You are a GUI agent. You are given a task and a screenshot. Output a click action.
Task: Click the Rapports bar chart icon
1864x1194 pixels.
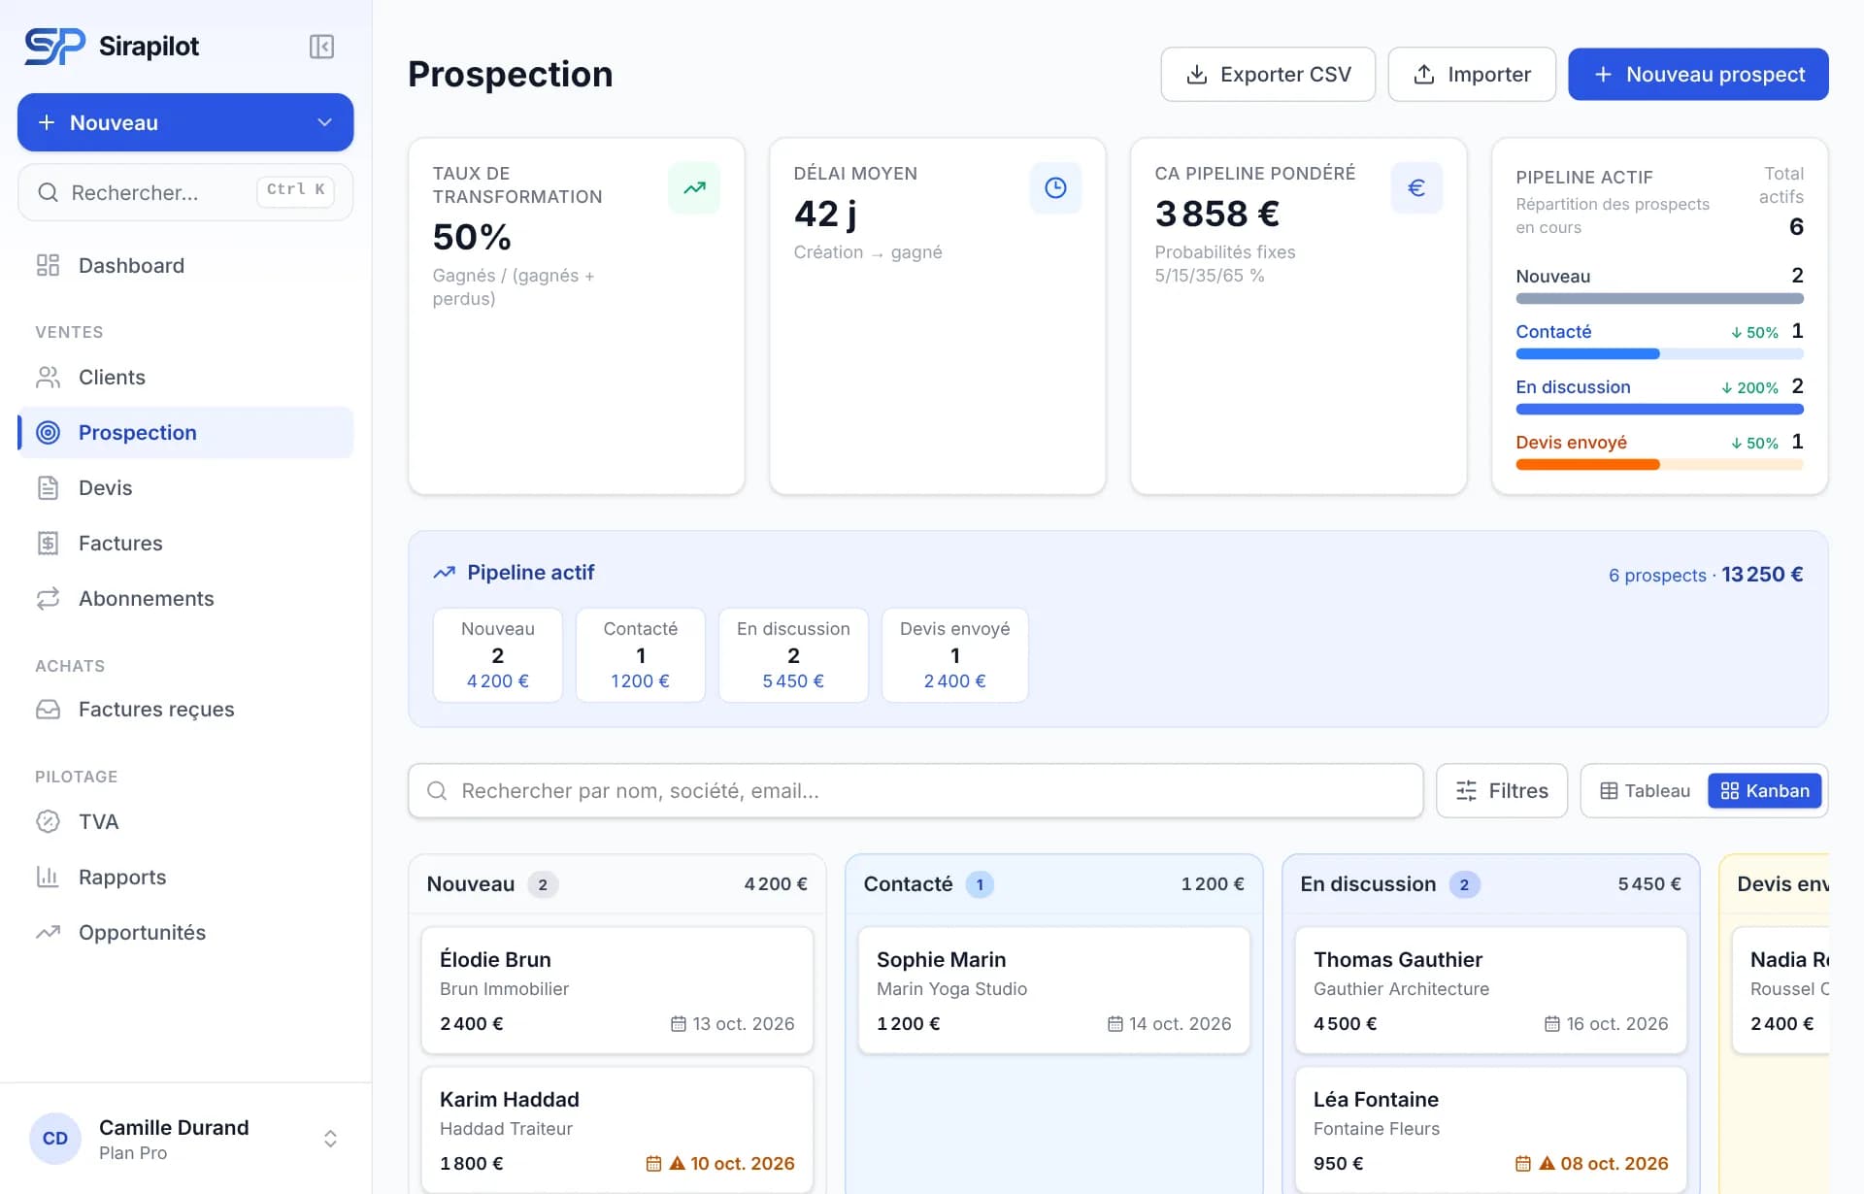point(48,877)
